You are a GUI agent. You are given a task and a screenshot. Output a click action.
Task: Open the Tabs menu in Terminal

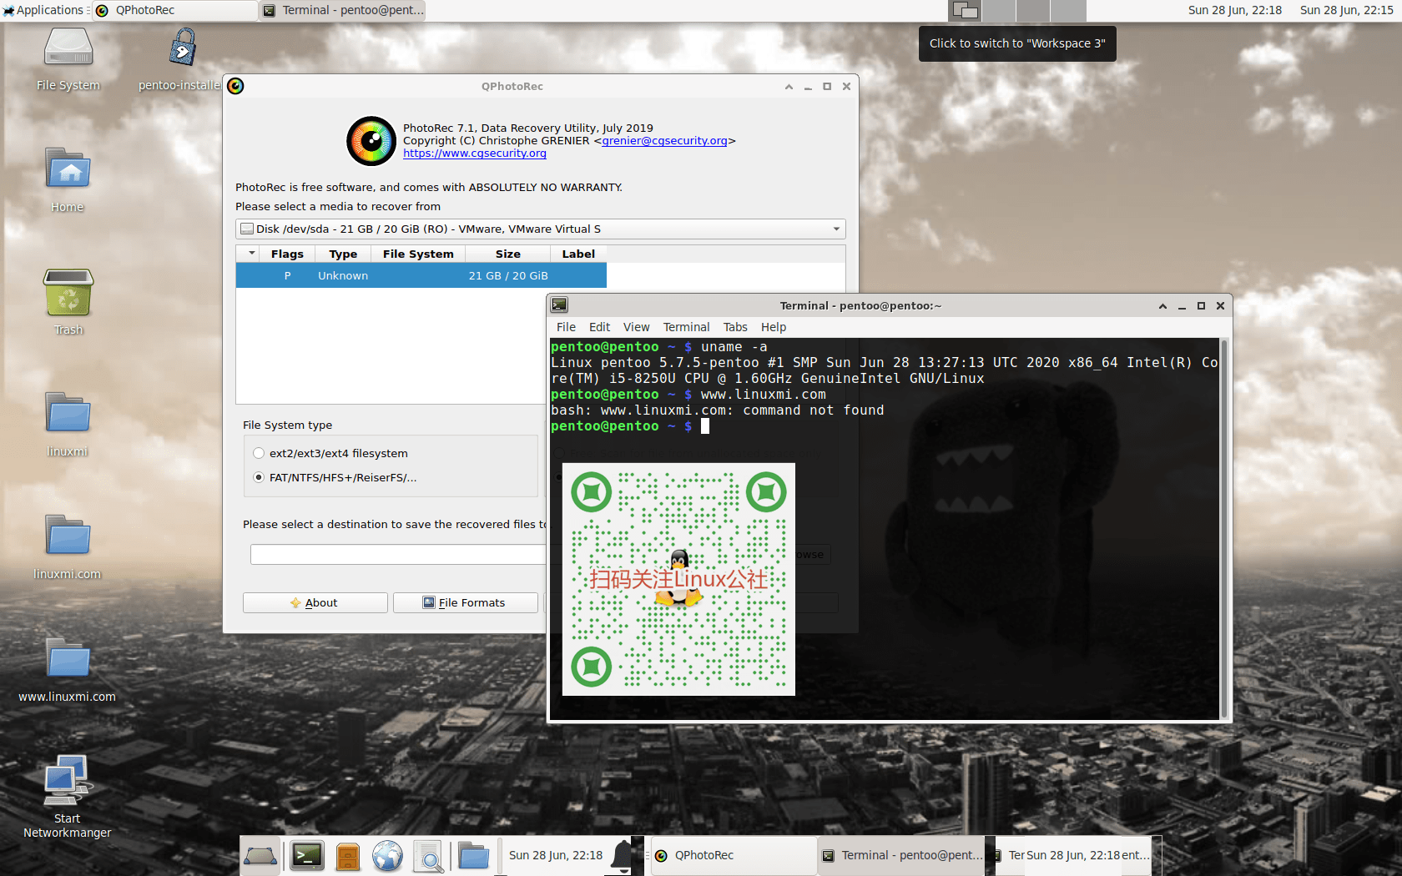click(x=735, y=327)
